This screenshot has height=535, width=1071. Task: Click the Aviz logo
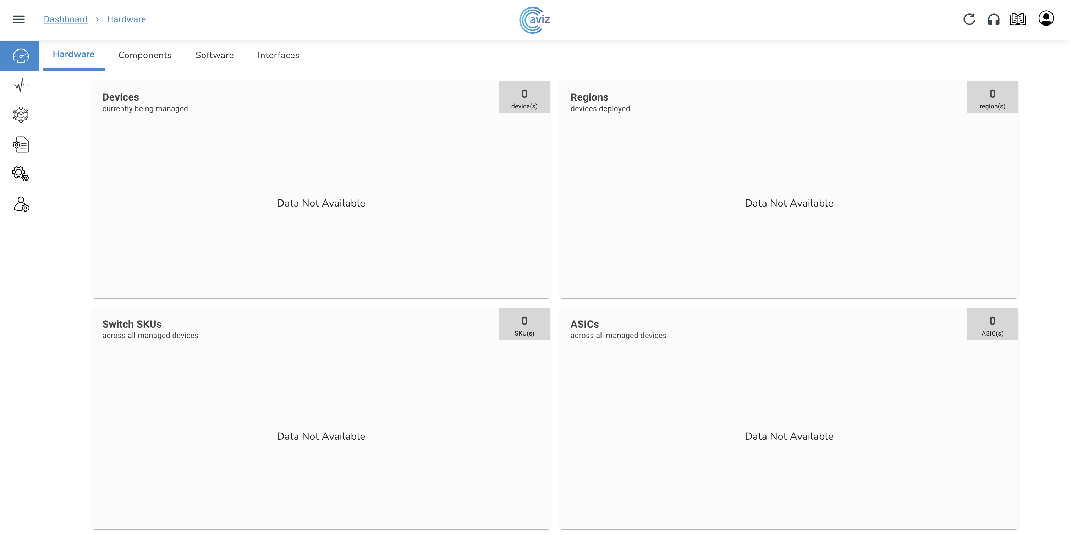click(535, 19)
